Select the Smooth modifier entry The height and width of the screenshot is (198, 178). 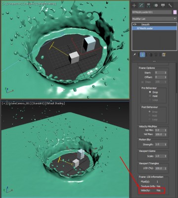pyautogui.click(x=154, y=24)
